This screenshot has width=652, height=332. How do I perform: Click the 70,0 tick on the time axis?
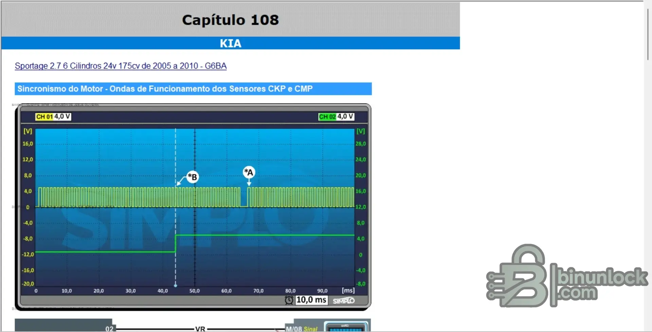click(x=258, y=291)
